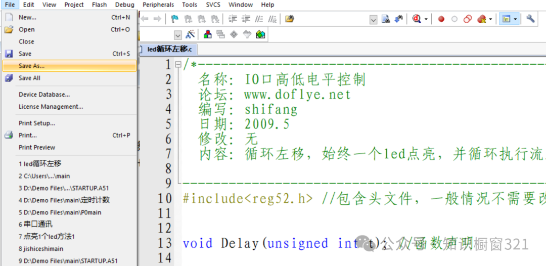546x266 pixels.
Task: Open Find in Files folder-binoculars icon
Action: (x=290, y=19)
